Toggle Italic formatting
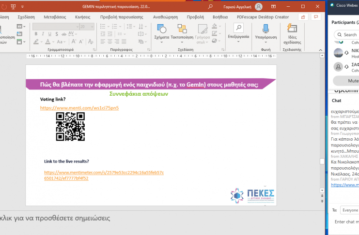Image resolution: width=359 pixels, height=235 pixels. [43, 34]
